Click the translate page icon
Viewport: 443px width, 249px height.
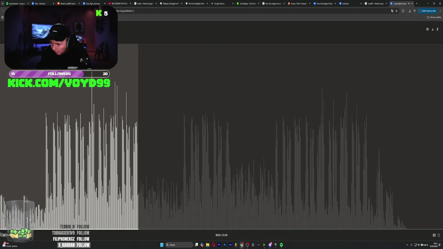(392, 11)
